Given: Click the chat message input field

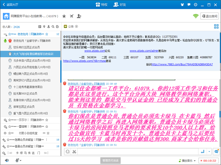Looking at the screenshot, I should point(138,151).
